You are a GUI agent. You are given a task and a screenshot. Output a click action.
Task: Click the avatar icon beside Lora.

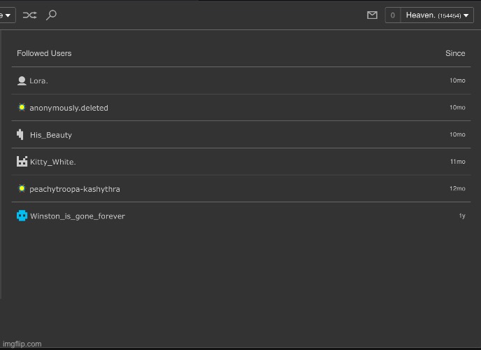(x=22, y=80)
